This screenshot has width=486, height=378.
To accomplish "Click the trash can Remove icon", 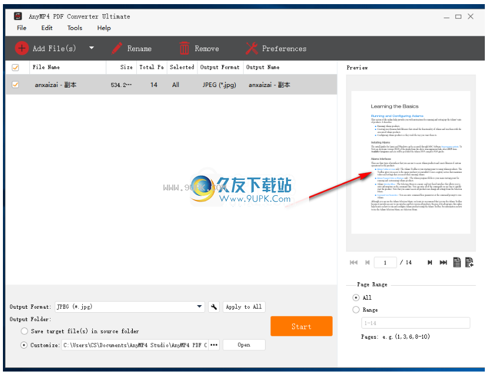I will click(184, 48).
